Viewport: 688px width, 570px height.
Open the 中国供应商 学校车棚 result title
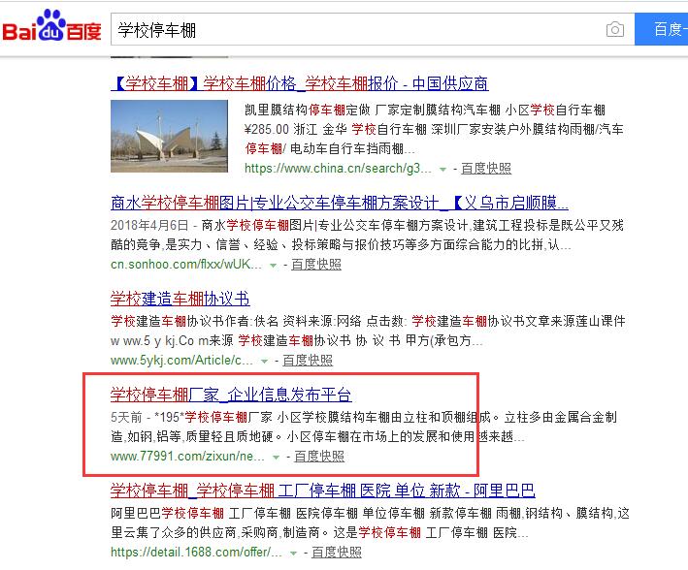300,83
